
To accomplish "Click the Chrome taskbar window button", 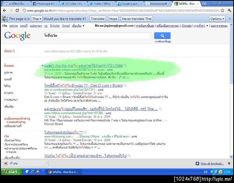I will [x=64, y=172].
